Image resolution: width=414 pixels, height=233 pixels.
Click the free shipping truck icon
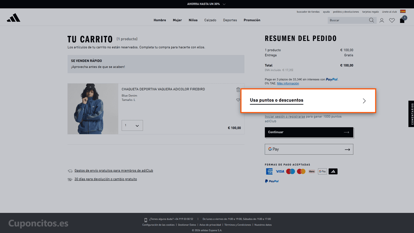coord(70,171)
